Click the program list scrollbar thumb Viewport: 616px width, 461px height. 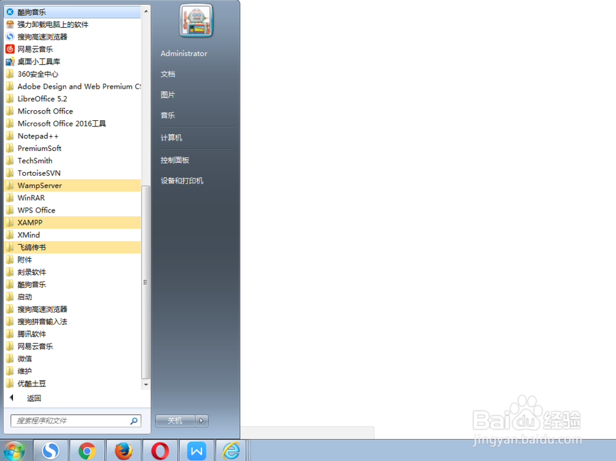tap(146, 282)
